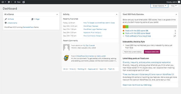Collapse the At a Glance widget
Screen dimensions: 181x94
[57, 14]
